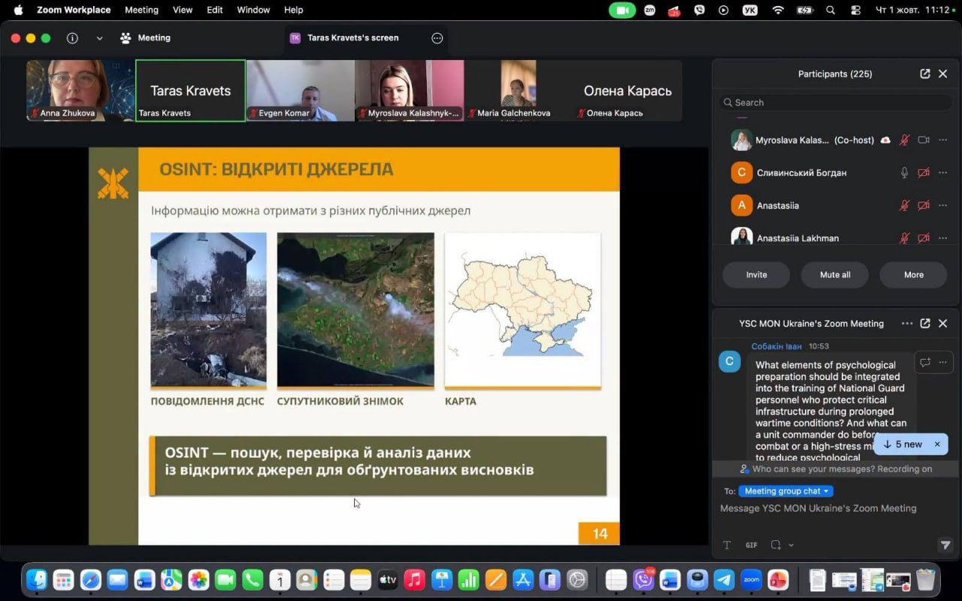The image size is (962, 601).
Task: Toggle Myroslava Kalas co-host microphone mute
Action: click(x=905, y=140)
